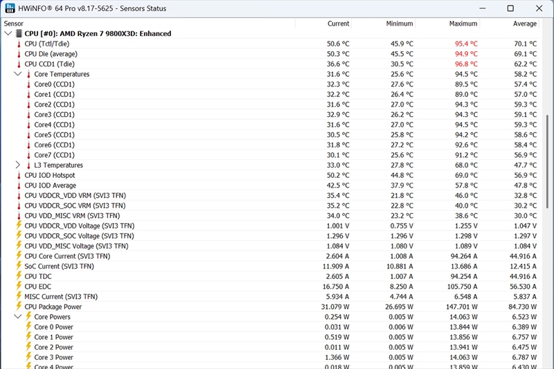The width and height of the screenshot is (554, 369).
Task: Click lightning icon of CPU TDC
Action: tap(19, 276)
